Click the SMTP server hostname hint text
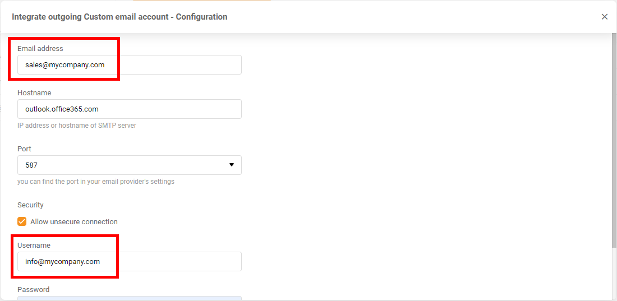 77,126
